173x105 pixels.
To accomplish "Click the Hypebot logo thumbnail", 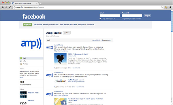I will tap(23, 103).
